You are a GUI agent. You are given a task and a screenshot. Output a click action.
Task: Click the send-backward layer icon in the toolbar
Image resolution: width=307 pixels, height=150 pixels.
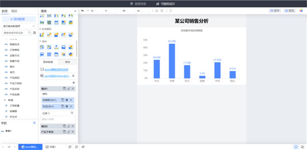point(162,11)
